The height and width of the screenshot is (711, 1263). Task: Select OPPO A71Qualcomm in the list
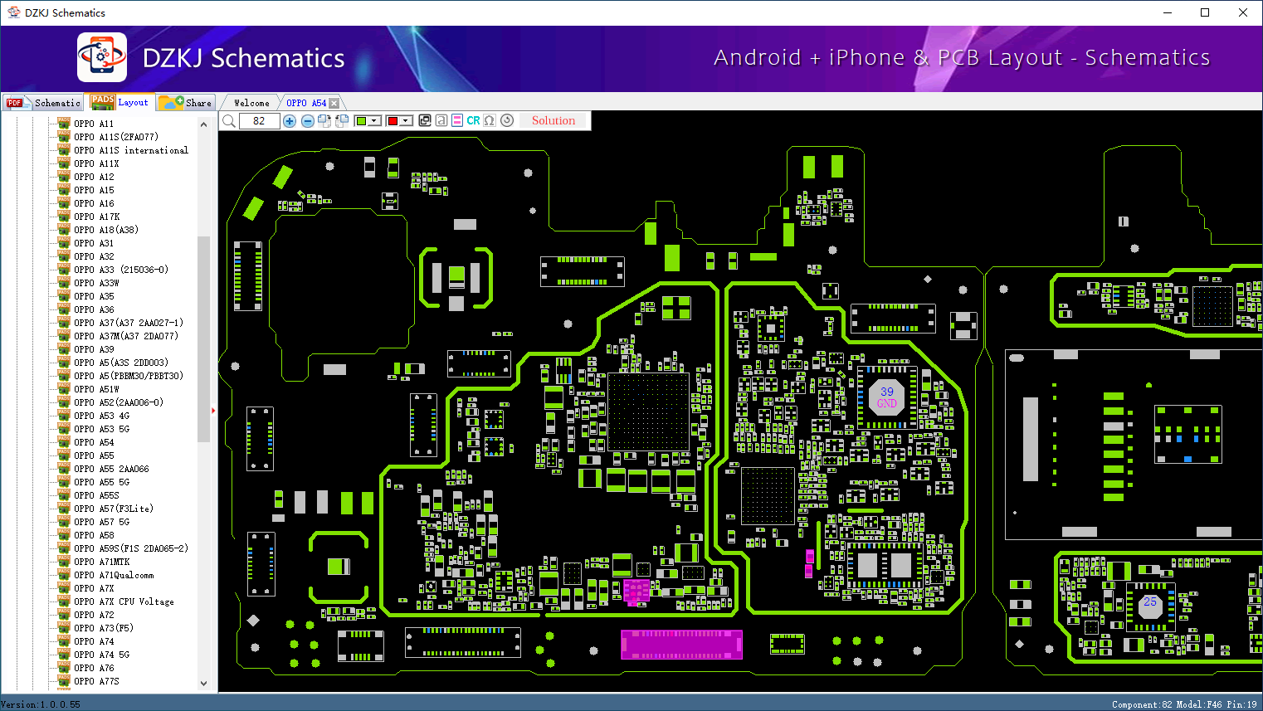coord(114,575)
